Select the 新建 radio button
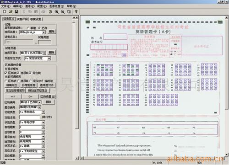 pos(28,28)
